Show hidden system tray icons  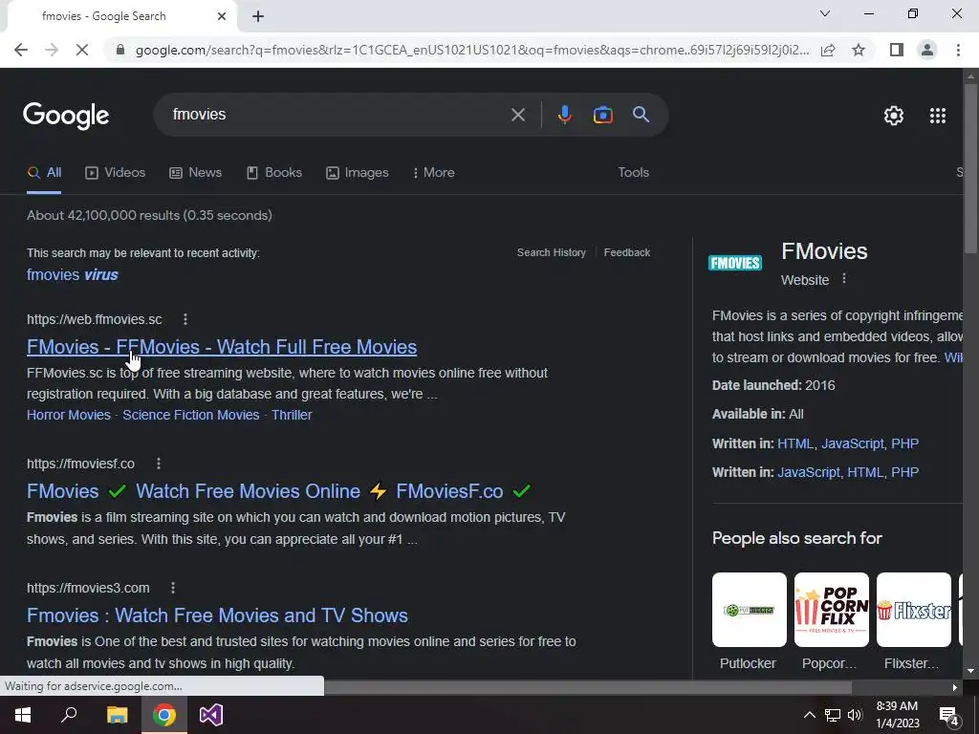point(809,715)
